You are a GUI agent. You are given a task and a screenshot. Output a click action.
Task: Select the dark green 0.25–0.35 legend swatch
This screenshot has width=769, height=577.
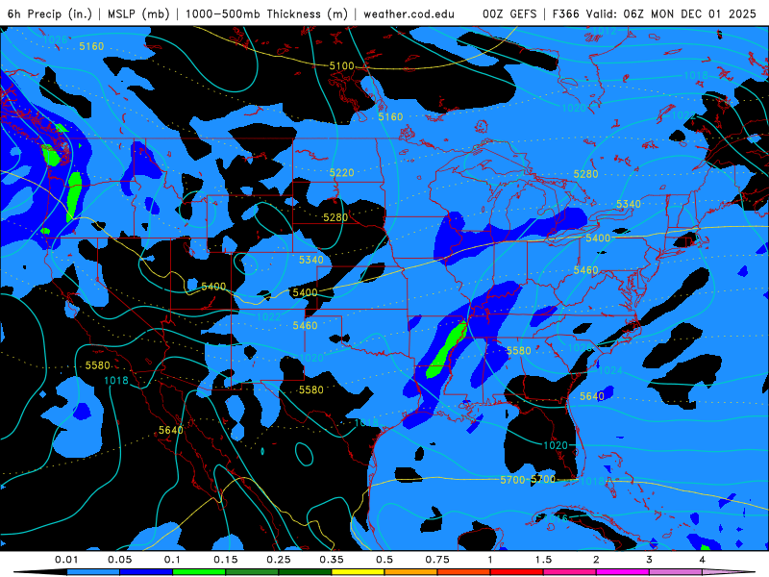coord(305,572)
